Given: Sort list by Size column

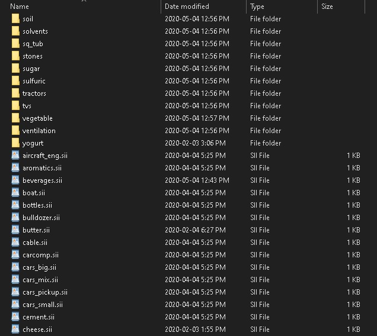Looking at the screenshot, I should tap(327, 7).
